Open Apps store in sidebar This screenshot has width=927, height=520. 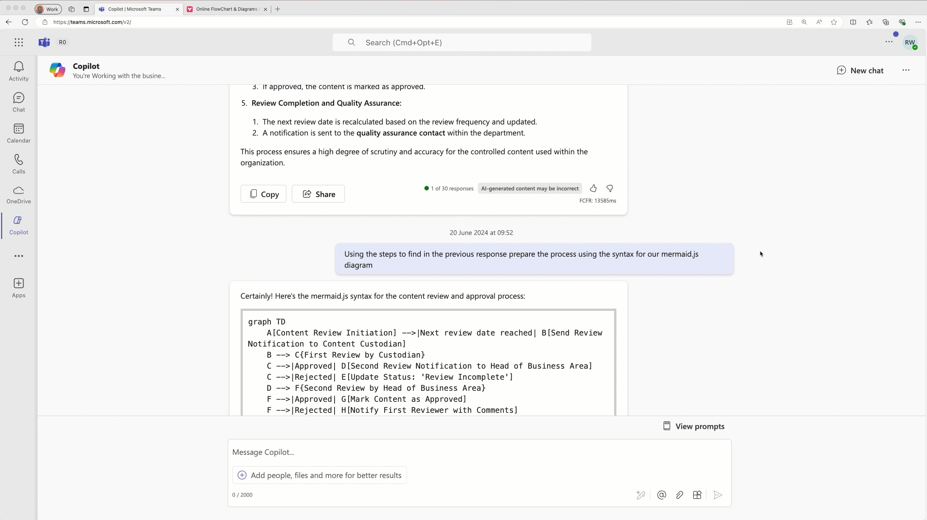[18, 288]
